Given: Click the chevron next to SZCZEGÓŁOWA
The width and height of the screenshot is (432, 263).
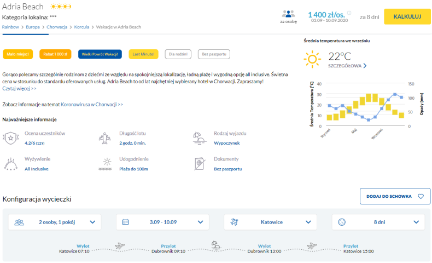Looking at the screenshot, I should click(365, 66).
